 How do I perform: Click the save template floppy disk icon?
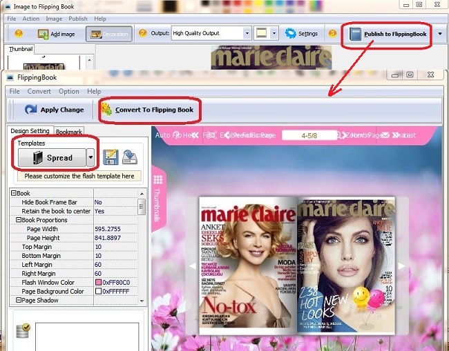[x=111, y=157]
